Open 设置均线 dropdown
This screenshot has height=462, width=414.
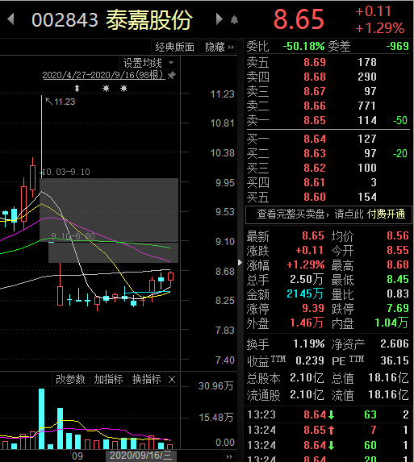[149, 63]
